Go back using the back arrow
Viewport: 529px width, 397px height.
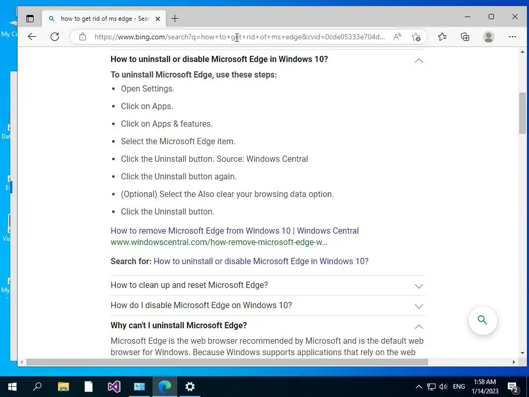[x=32, y=37]
